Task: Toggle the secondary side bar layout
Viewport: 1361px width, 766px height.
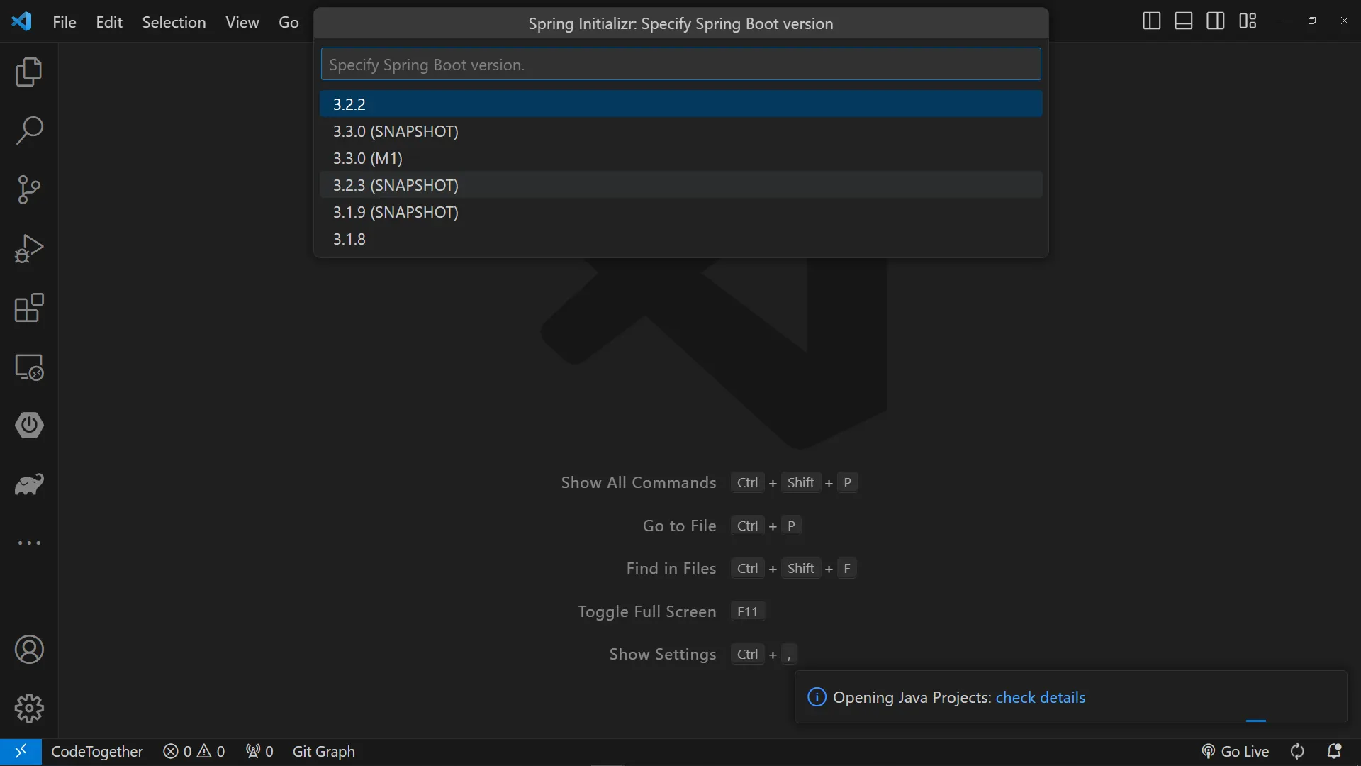Action: (x=1215, y=21)
